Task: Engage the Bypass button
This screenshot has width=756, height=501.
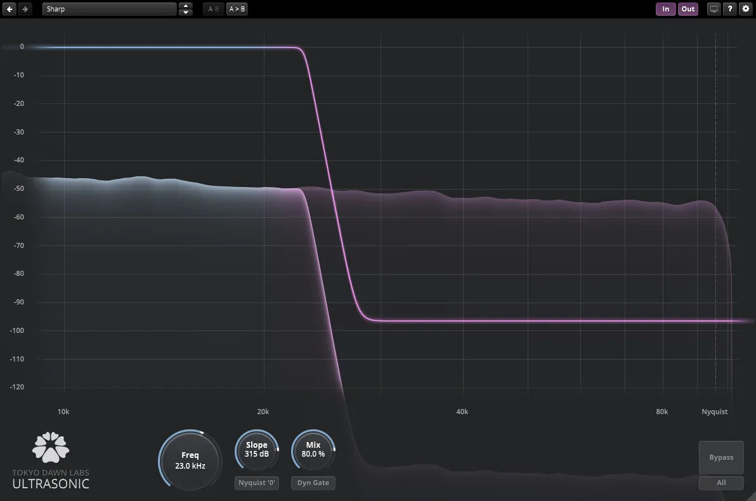Action: 720,457
